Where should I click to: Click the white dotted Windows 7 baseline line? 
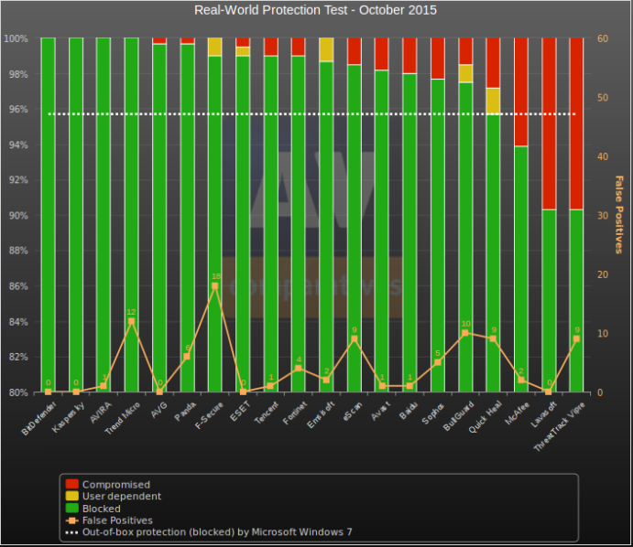[311, 114]
